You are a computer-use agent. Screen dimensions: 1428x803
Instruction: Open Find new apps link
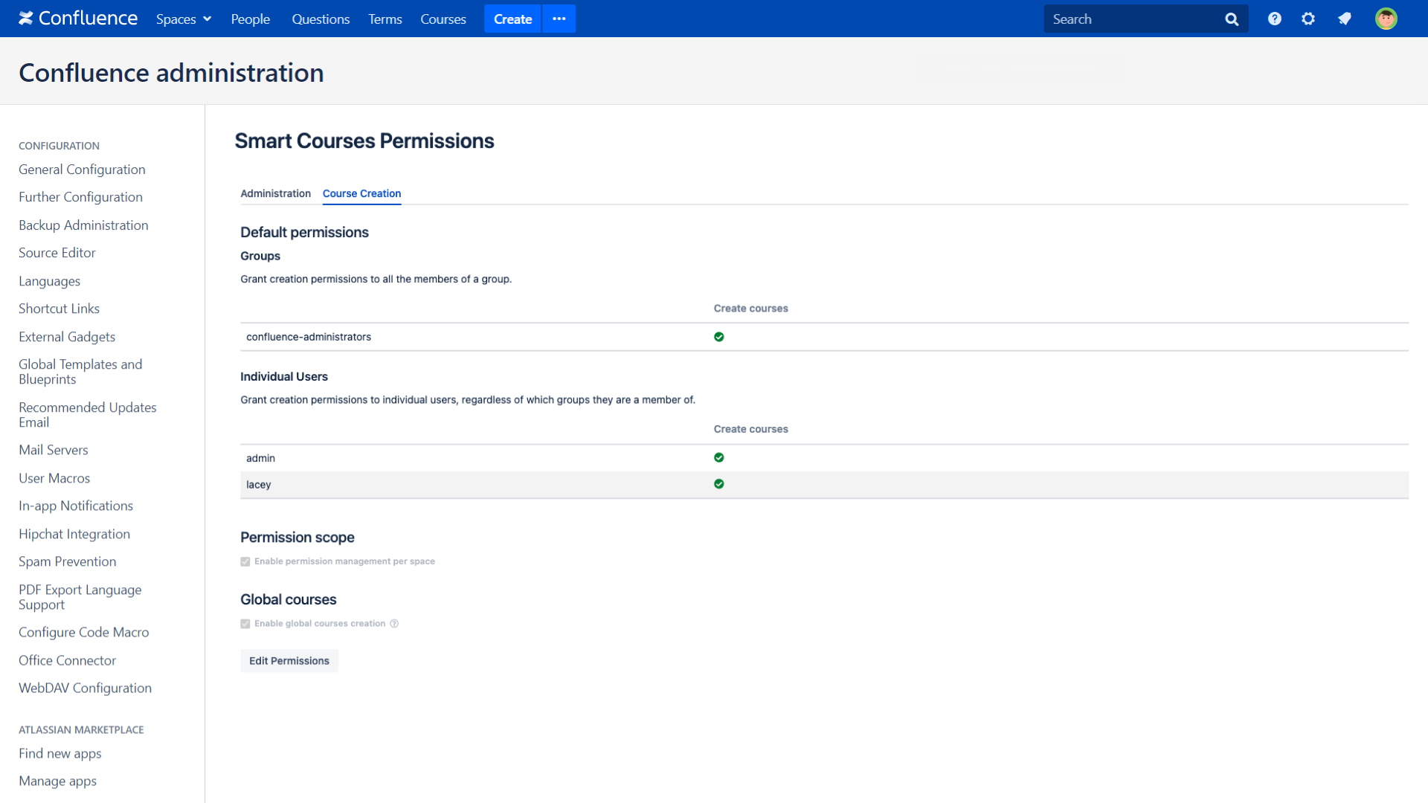click(x=60, y=753)
